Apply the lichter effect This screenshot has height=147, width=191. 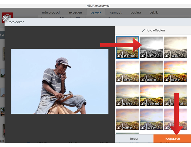pos(127,71)
